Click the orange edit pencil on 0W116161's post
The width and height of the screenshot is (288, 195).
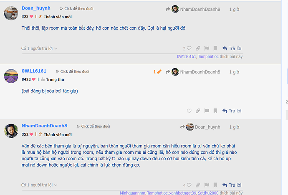[159, 72]
